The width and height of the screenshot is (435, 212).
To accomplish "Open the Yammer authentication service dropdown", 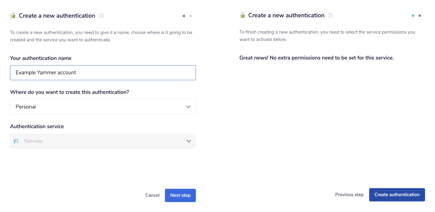I will coord(103,141).
